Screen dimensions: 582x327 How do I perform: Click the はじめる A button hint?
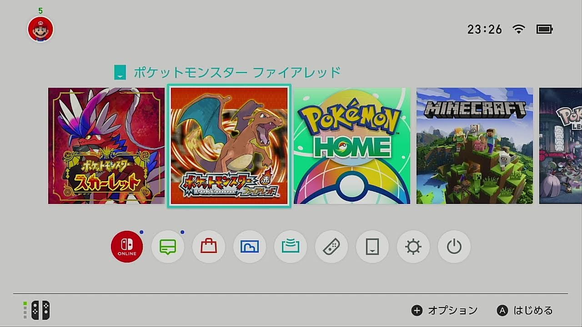[x=525, y=311]
